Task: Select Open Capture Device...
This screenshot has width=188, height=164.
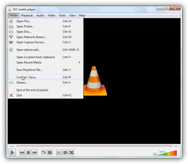Action: pos(46,42)
